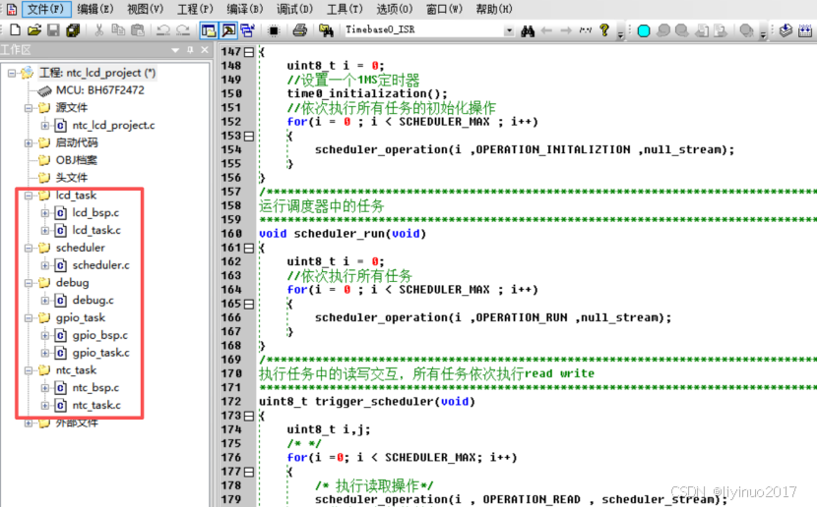
Task: Select debug.c in the tree
Action: (x=93, y=301)
